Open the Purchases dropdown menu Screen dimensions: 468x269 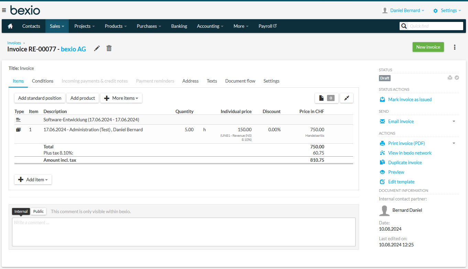pyautogui.click(x=149, y=26)
